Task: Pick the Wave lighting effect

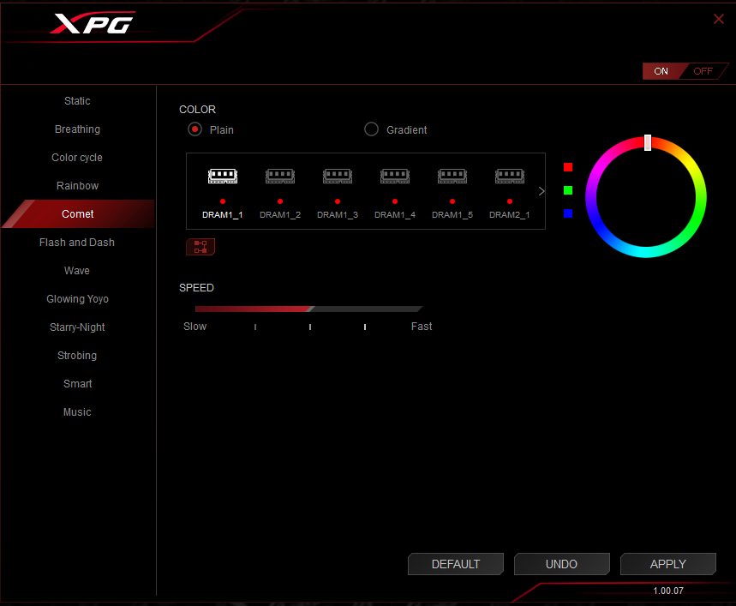Action: tap(77, 270)
